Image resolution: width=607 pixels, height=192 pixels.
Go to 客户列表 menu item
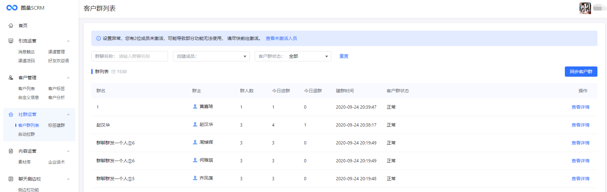27,88
